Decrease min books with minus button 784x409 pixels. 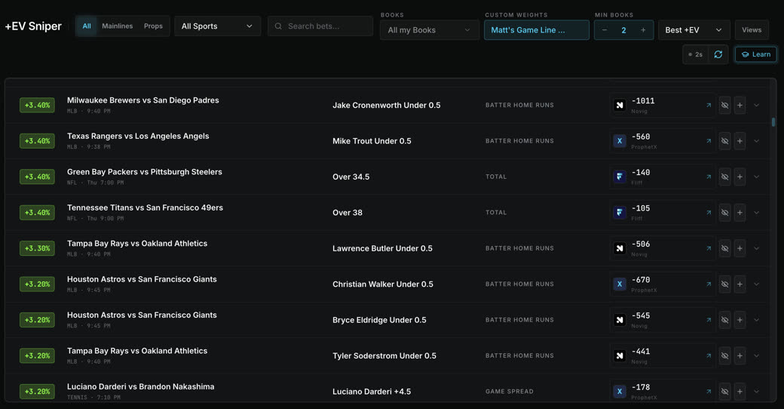[605, 30]
